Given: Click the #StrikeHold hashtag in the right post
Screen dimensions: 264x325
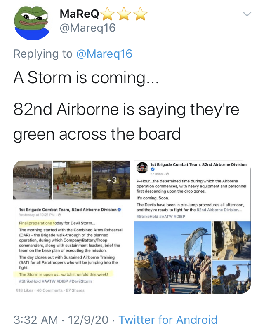Looking at the screenshot, I should [147, 217].
